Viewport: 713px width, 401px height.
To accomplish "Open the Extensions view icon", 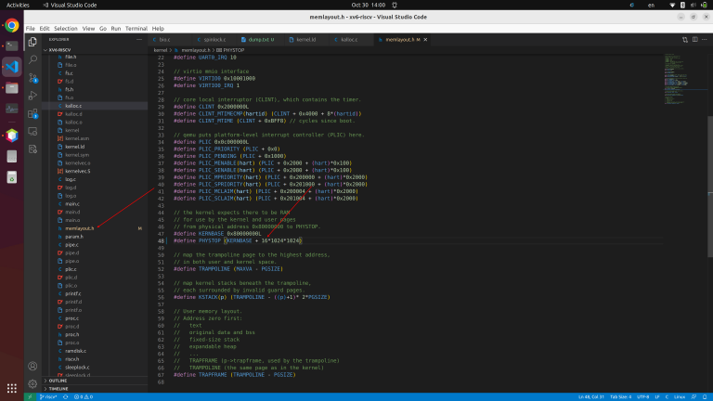I will click(x=32, y=113).
